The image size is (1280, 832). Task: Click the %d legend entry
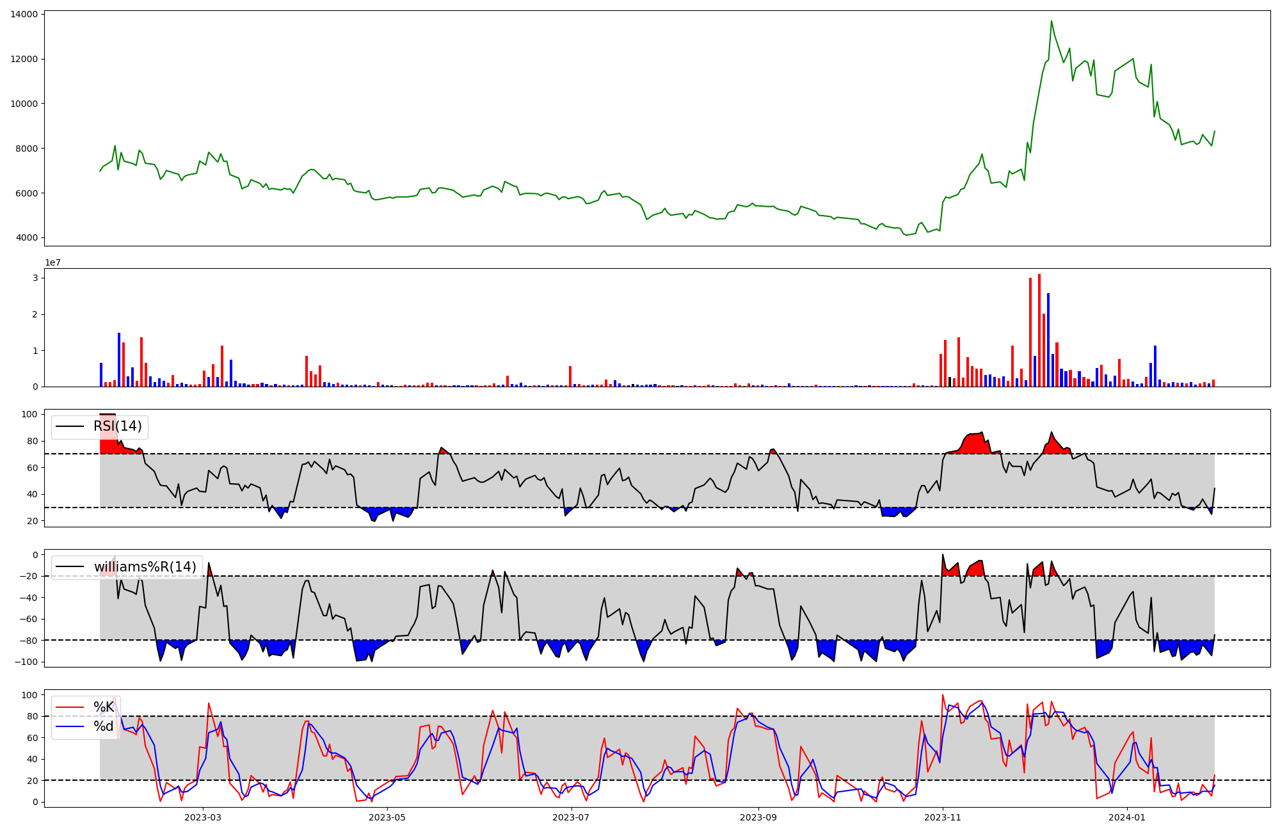click(x=104, y=726)
